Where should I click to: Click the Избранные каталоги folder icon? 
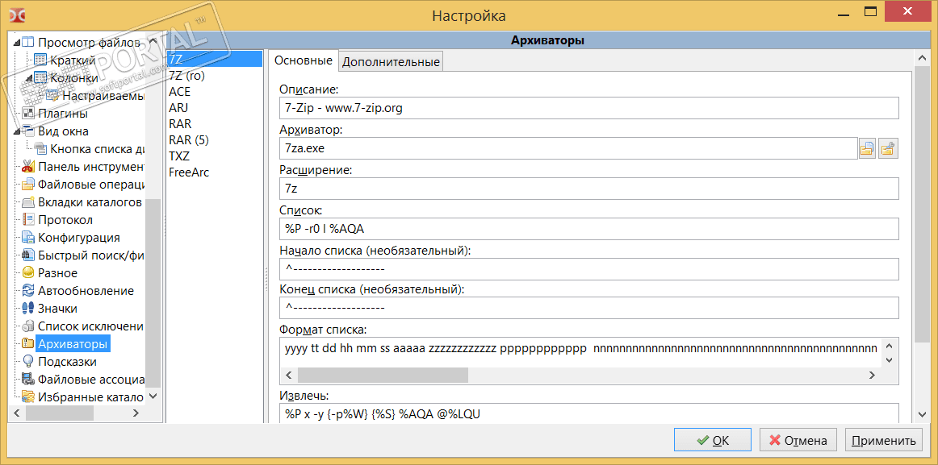pos(28,396)
